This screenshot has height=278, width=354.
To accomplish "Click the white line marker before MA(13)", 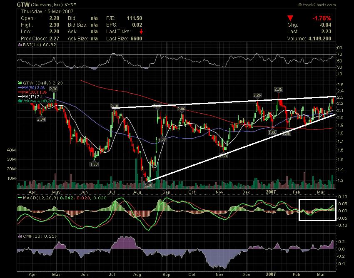I will 20,97.
